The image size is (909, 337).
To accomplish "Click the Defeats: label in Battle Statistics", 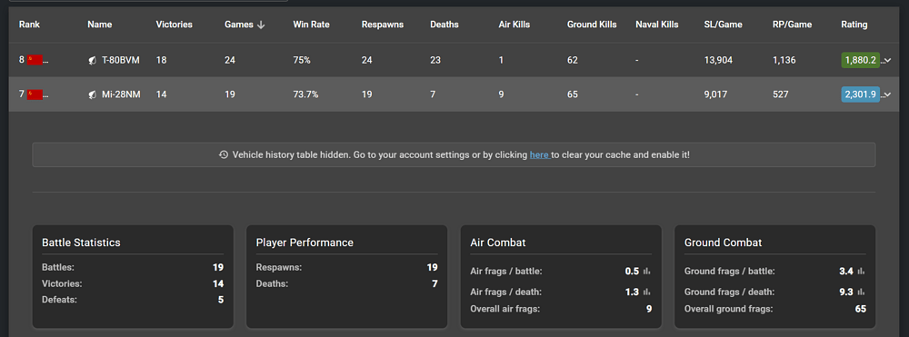I will point(59,300).
